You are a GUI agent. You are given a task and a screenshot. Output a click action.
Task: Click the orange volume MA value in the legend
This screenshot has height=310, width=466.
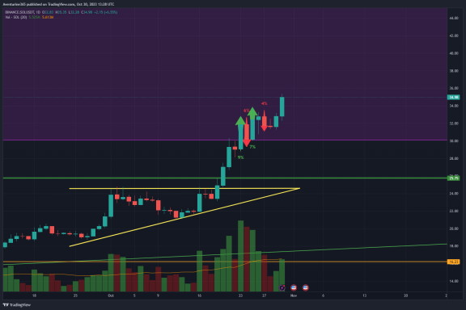(x=48, y=17)
